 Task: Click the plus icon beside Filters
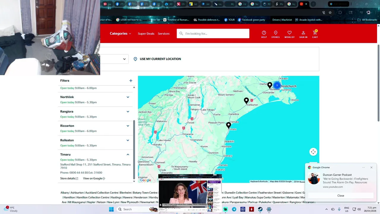131,81
